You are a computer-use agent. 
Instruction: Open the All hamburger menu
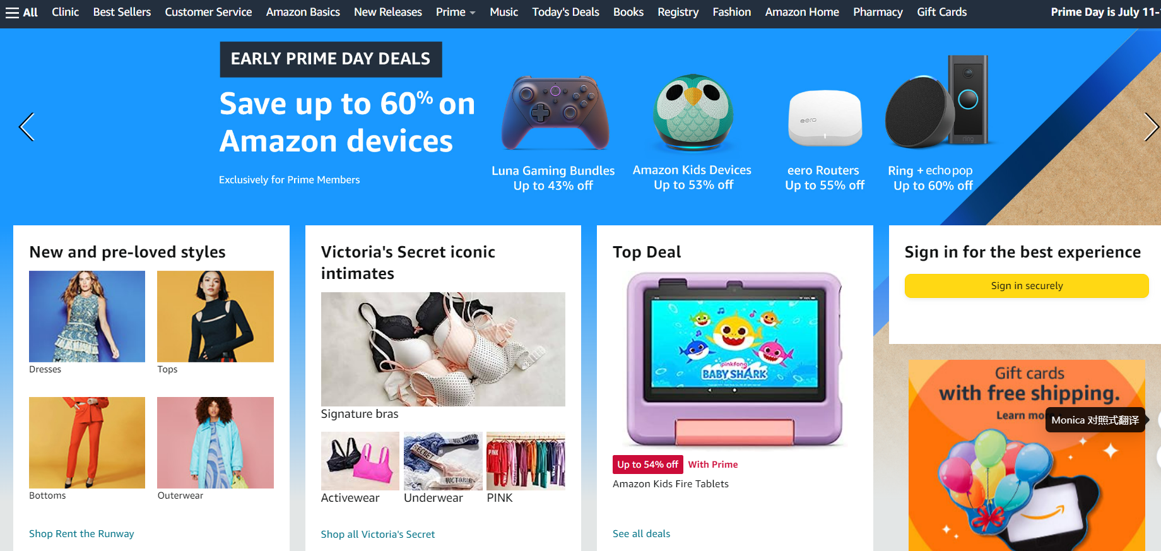(21, 12)
